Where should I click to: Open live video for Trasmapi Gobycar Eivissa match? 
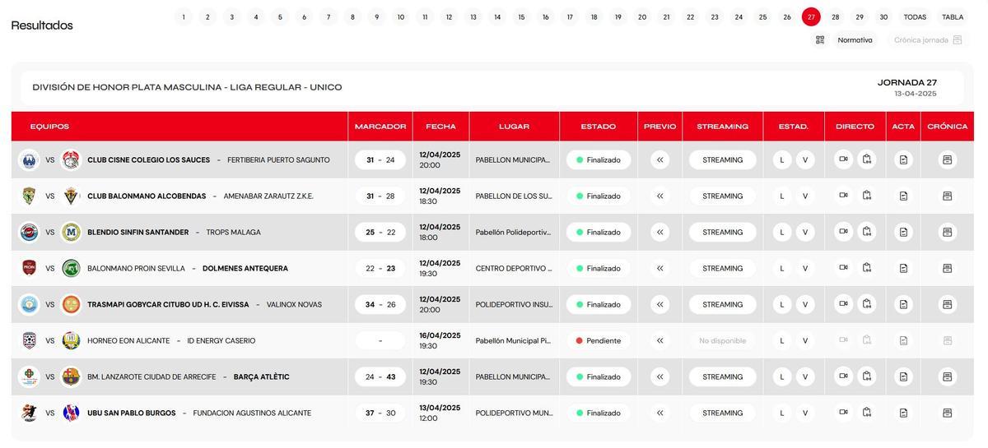[x=843, y=304]
